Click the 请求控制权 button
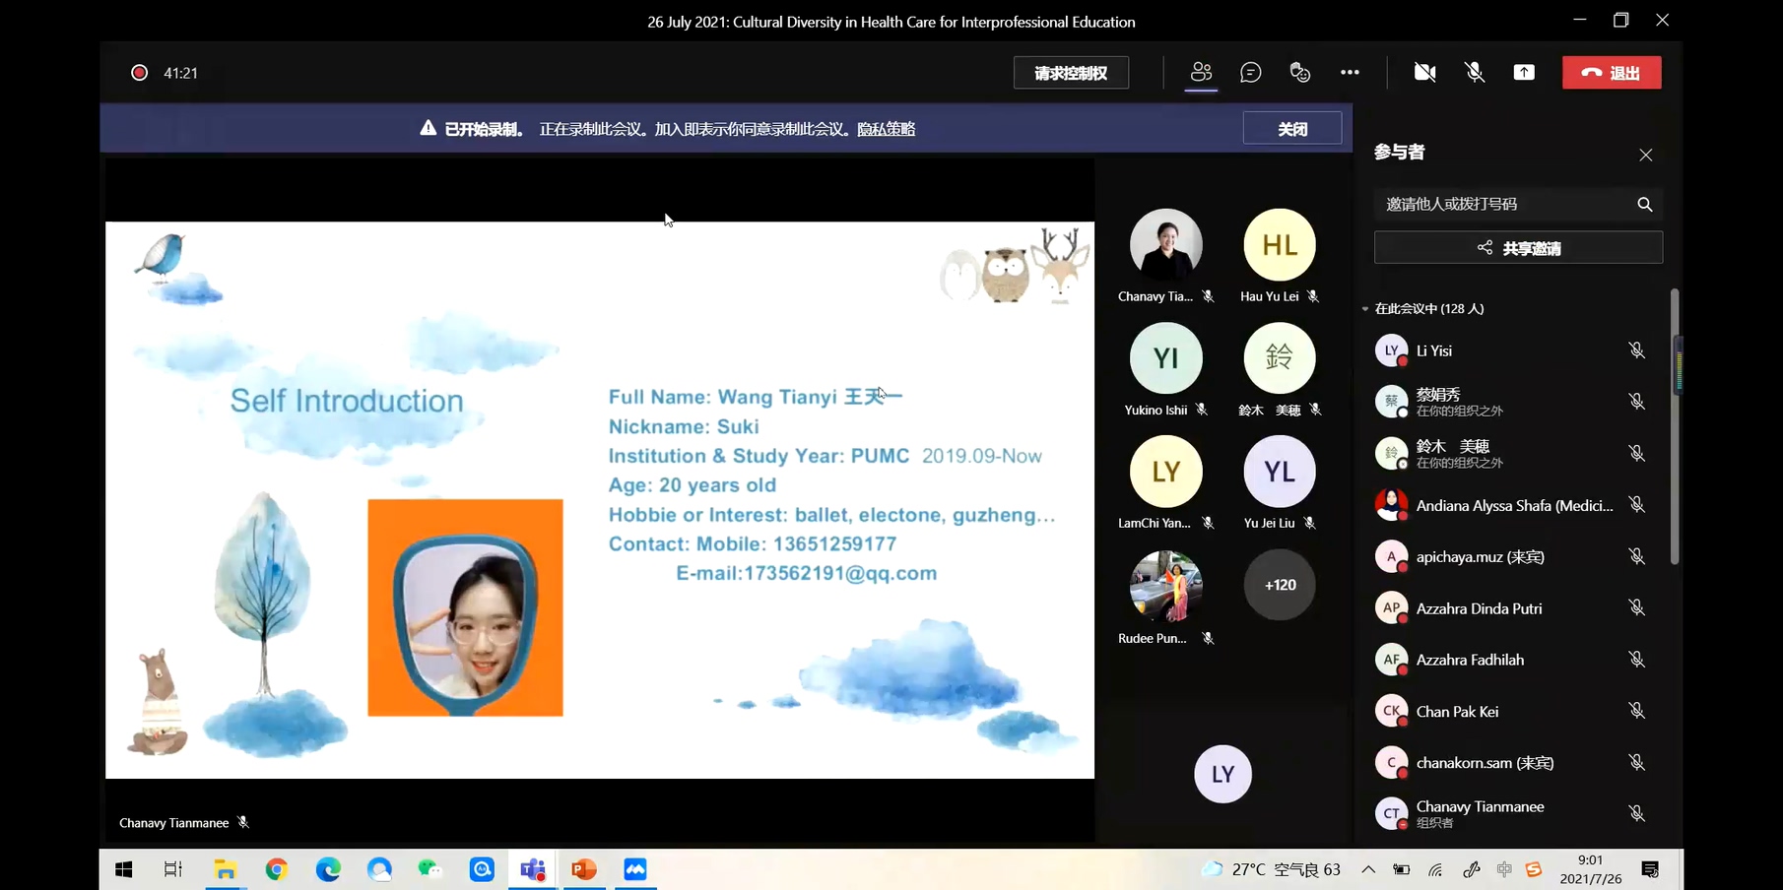This screenshot has width=1783, height=890. pyautogui.click(x=1071, y=73)
